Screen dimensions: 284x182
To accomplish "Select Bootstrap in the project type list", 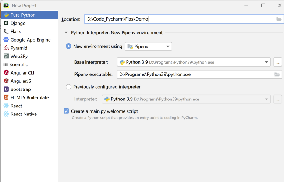I will [21, 89].
